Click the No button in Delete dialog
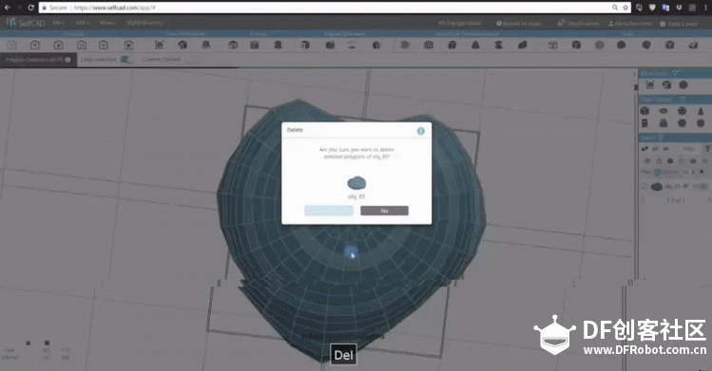The image size is (712, 371). pos(384,211)
